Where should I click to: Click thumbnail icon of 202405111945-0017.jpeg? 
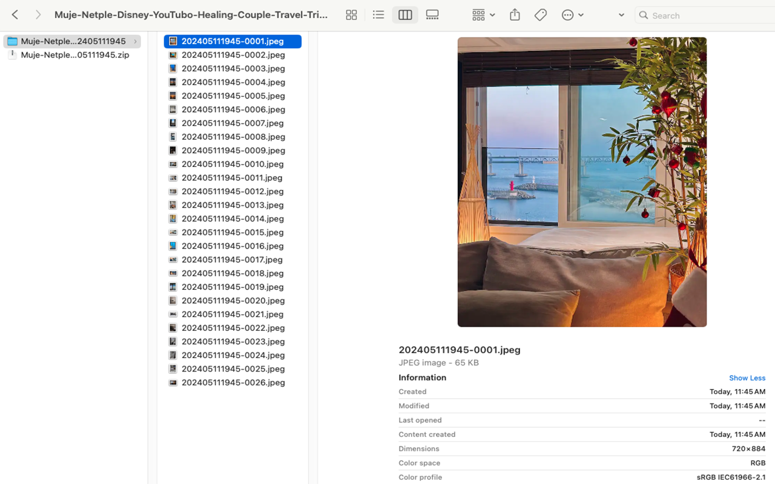click(x=173, y=260)
